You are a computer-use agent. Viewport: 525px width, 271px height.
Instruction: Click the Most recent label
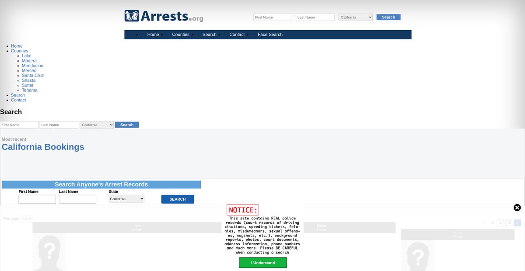14,139
